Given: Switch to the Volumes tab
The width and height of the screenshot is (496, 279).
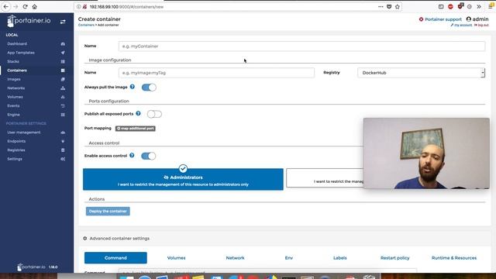Looking at the screenshot, I should coord(176,258).
